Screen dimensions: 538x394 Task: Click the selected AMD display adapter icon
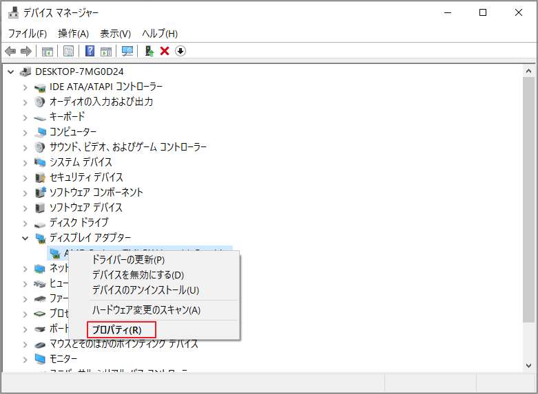(55, 253)
